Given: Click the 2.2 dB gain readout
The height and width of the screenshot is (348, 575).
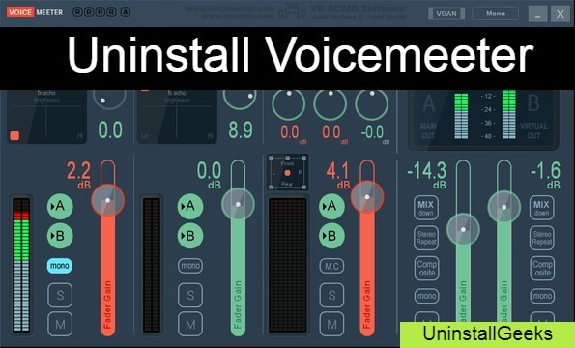Looking at the screenshot, I should click(x=79, y=175).
